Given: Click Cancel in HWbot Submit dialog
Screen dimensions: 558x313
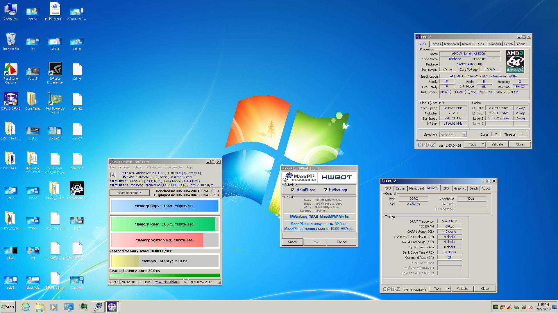Looking at the screenshot, I should coord(341,242).
